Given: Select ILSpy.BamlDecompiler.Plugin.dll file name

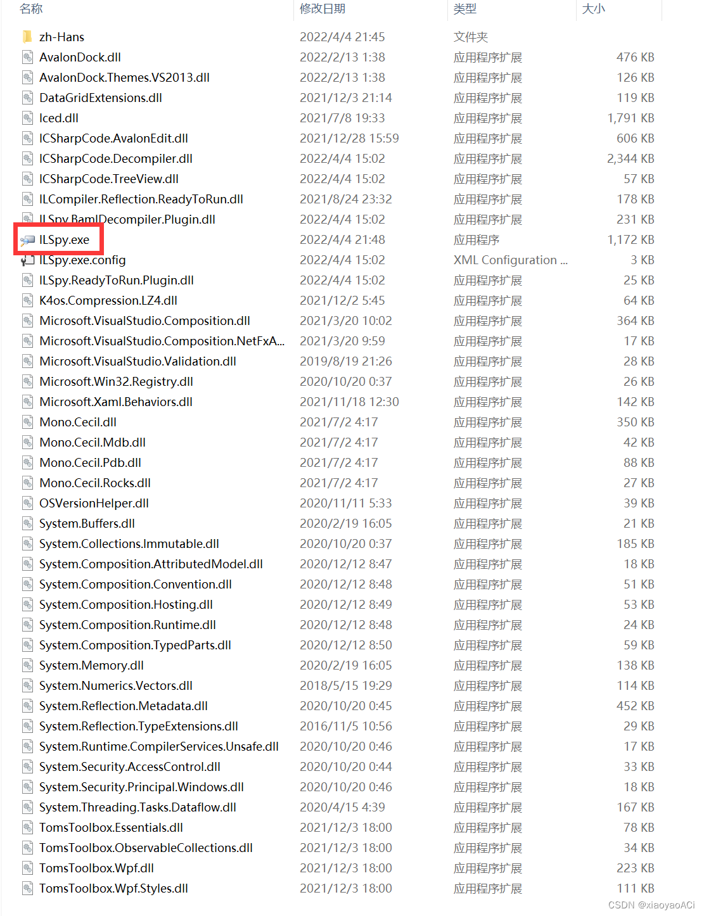Looking at the screenshot, I should point(127,219).
